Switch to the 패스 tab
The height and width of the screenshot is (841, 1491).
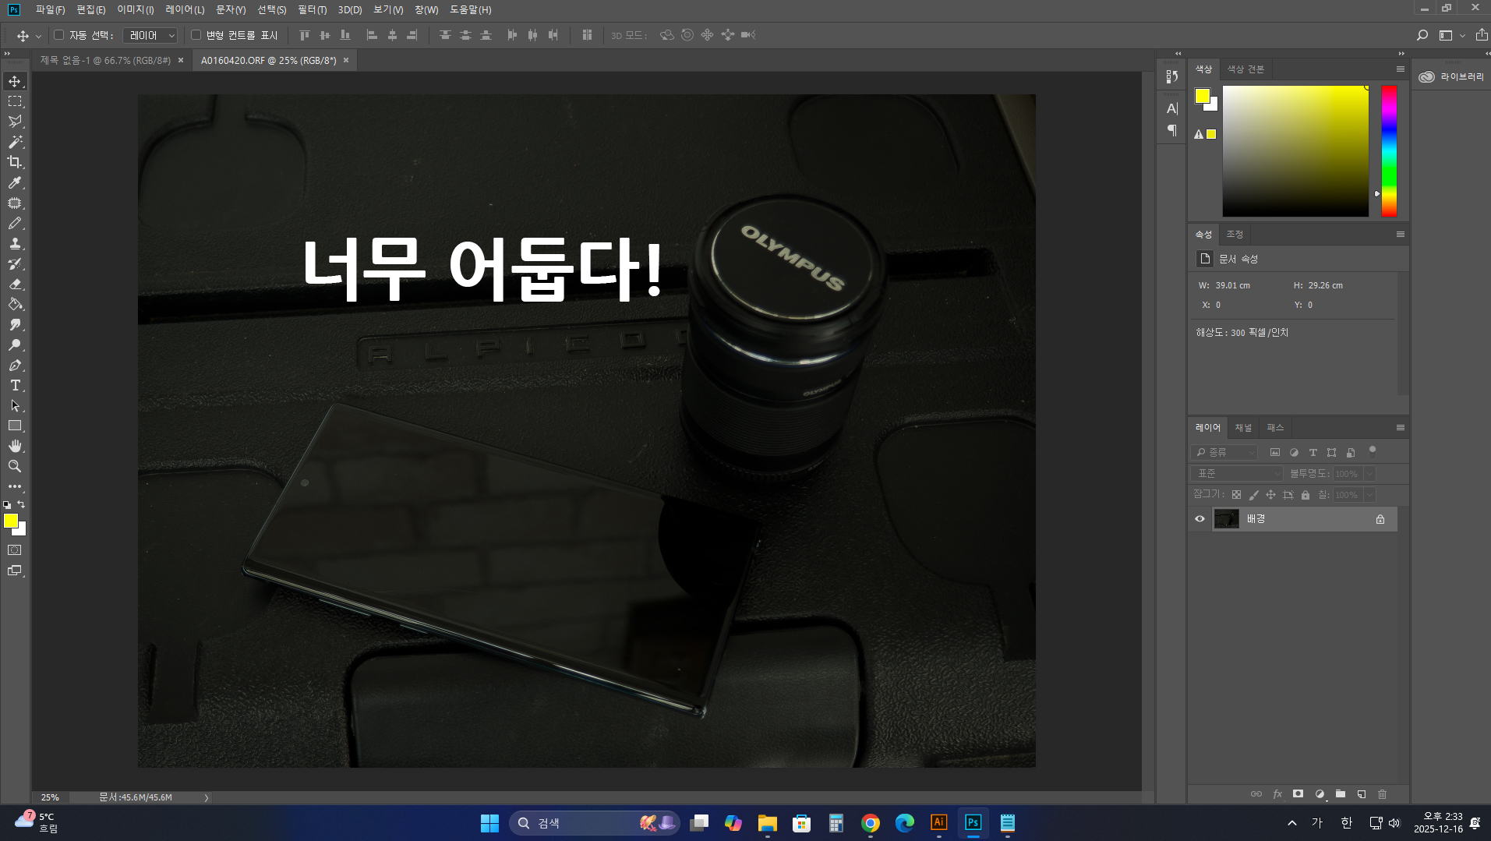(x=1275, y=428)
